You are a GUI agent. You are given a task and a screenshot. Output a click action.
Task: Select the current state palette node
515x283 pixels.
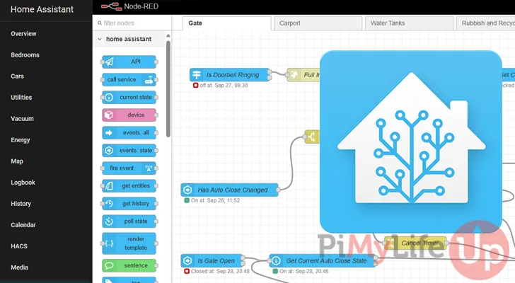[129, 97]
